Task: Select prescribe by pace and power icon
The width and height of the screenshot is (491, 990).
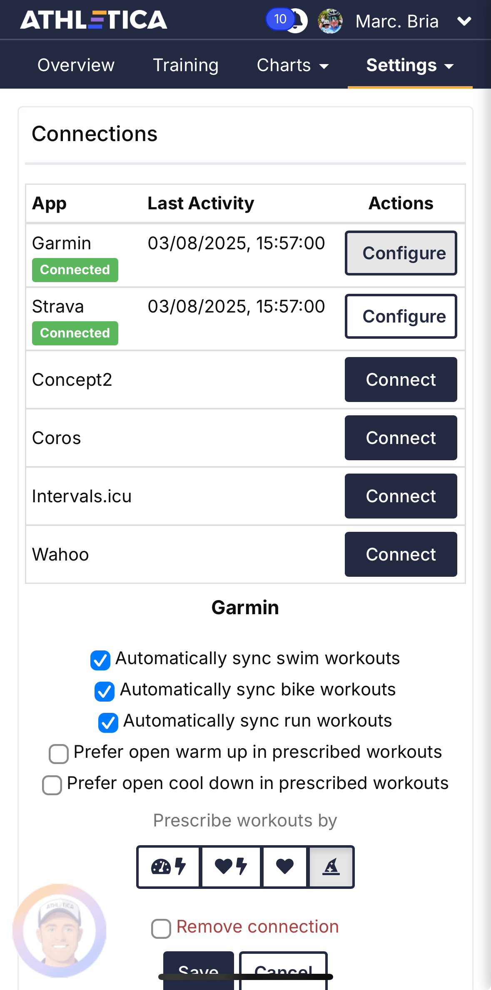Action: click(169, 867)
